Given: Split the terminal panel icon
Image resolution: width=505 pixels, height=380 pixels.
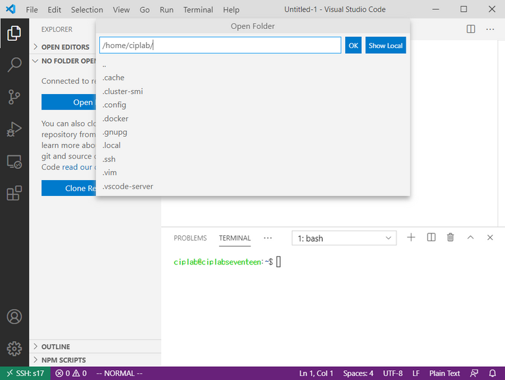Looking at the screenshot, I should click(x=431, y=237).
